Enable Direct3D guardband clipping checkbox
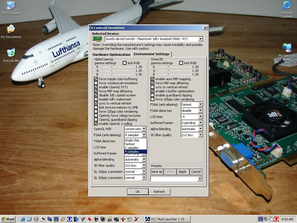297x223 pixels. point(153,95)
